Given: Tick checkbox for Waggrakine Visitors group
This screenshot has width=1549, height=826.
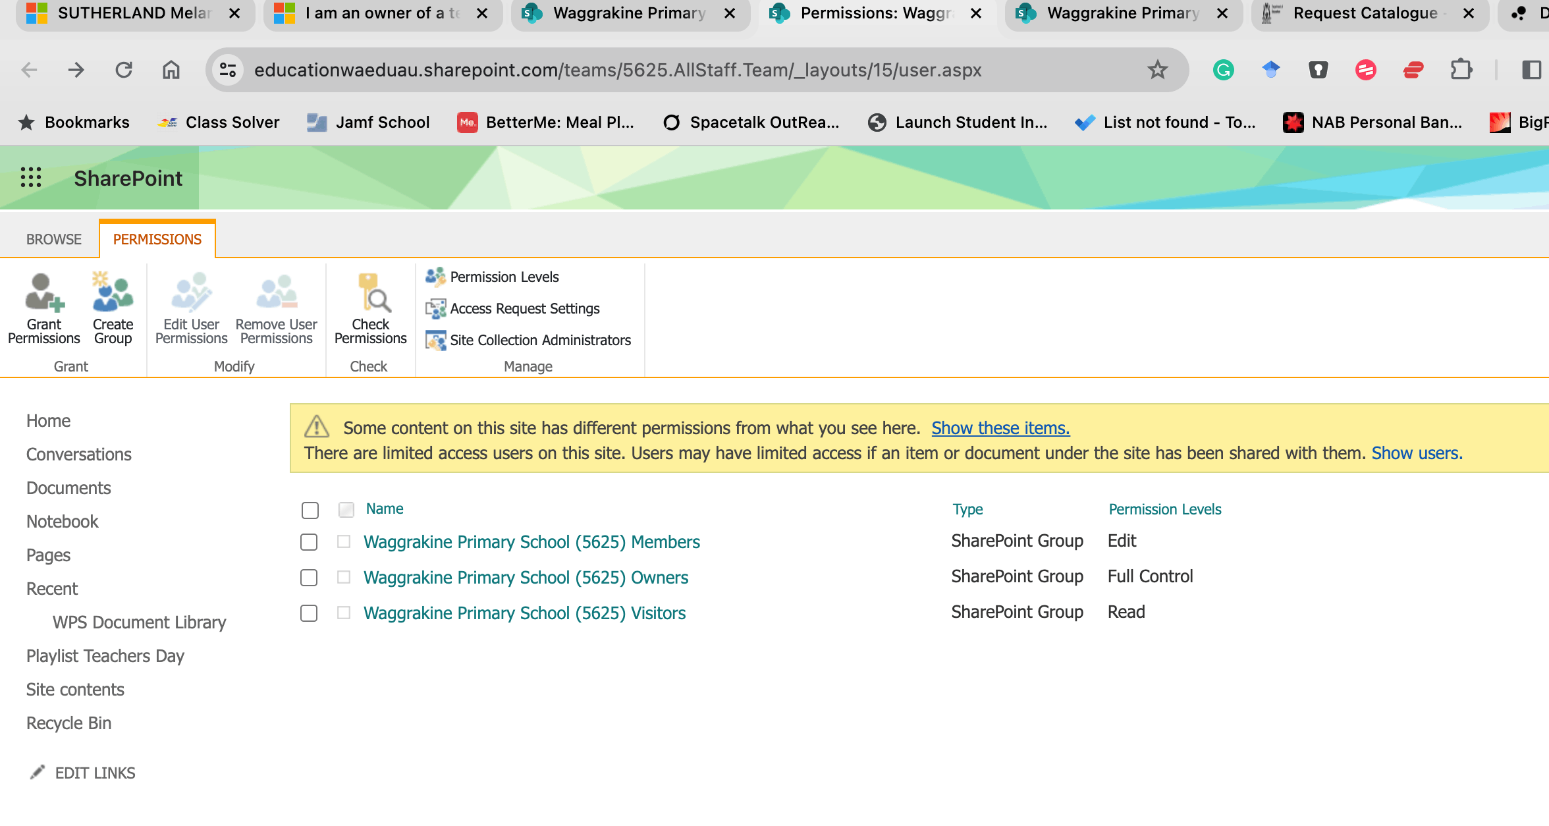Looking at the screenshot, I should [309, 613].
